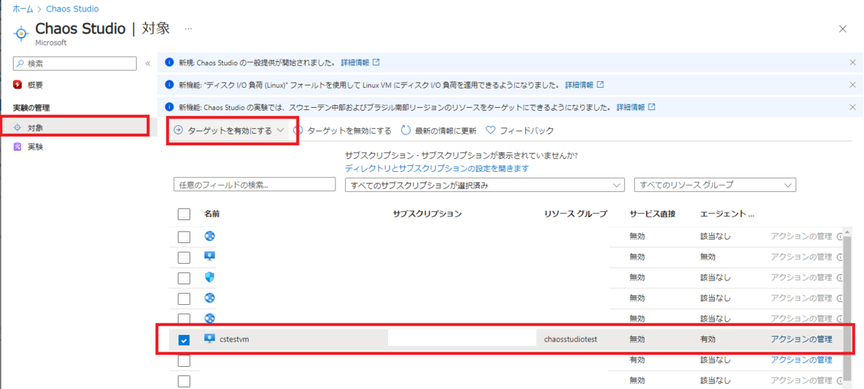Open the ellipsis menu next to the 対象 title
Viewport: 864px width, 389px height.
click(189, 29)
